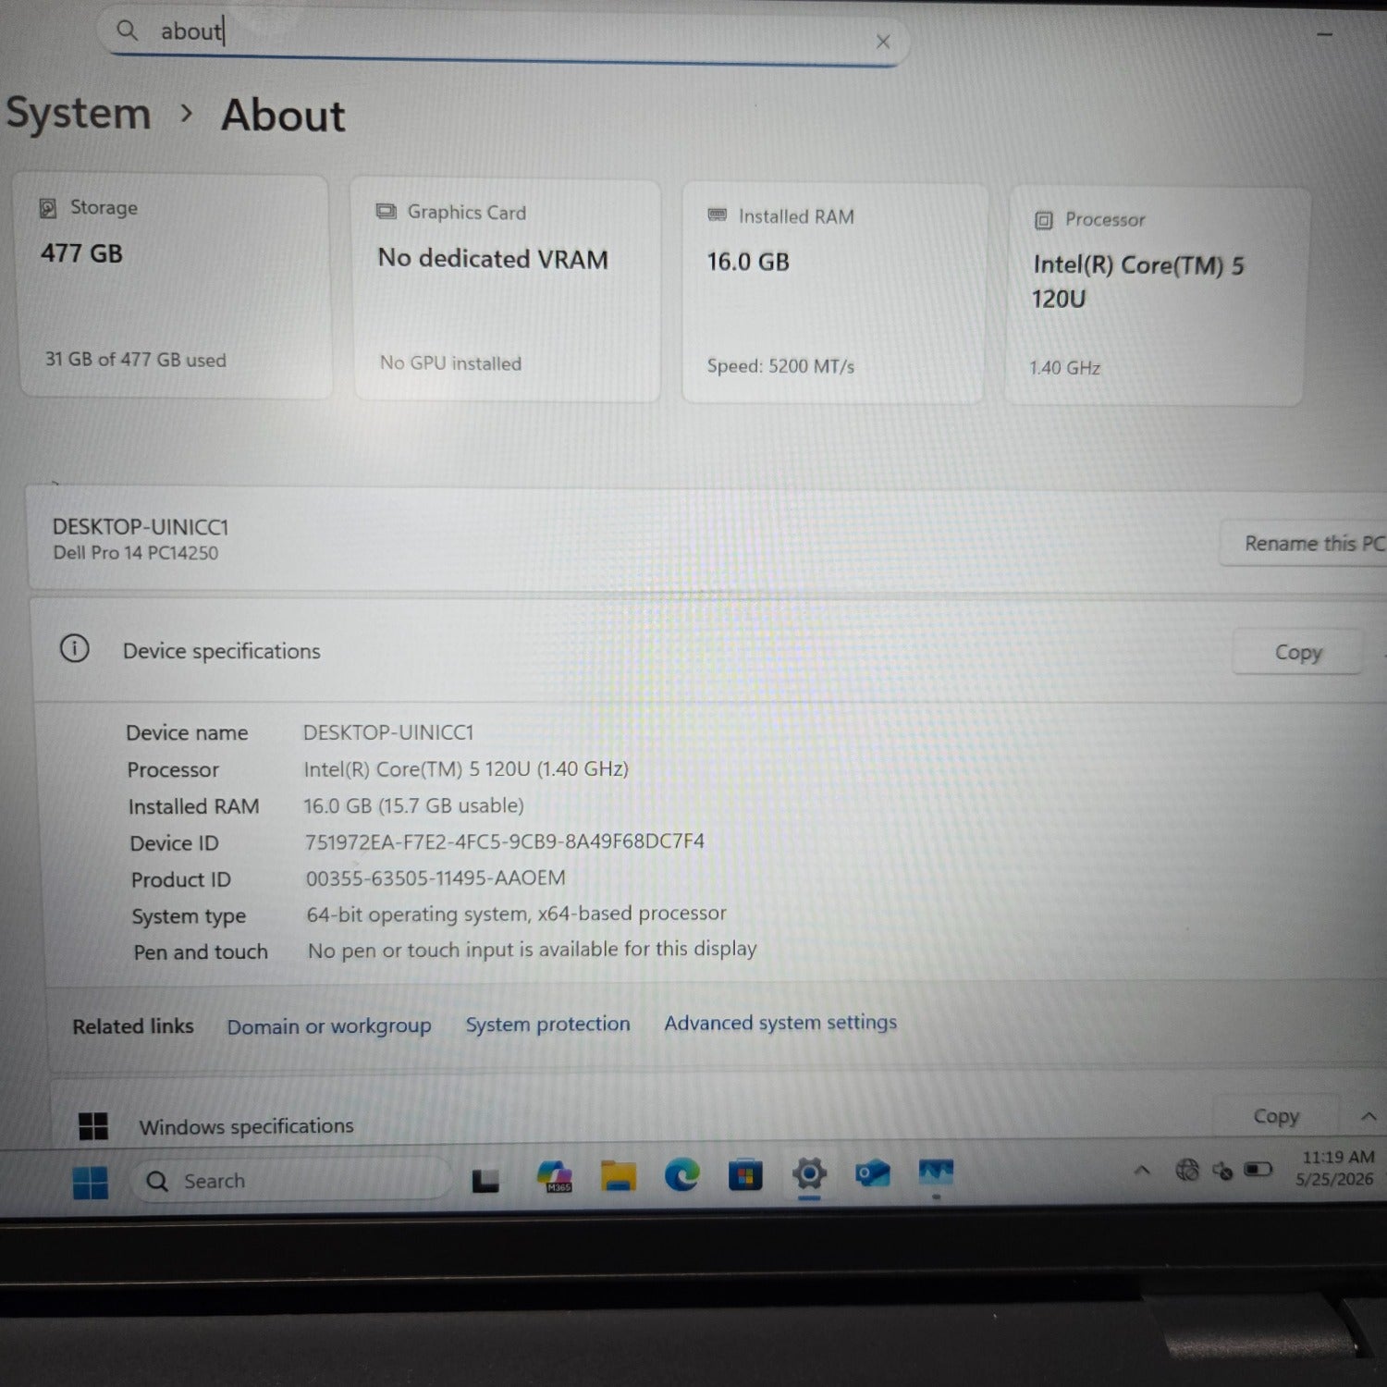Go back to System in breadcrumb
Screen dimensions: 1387x1387
click(79, 115)
